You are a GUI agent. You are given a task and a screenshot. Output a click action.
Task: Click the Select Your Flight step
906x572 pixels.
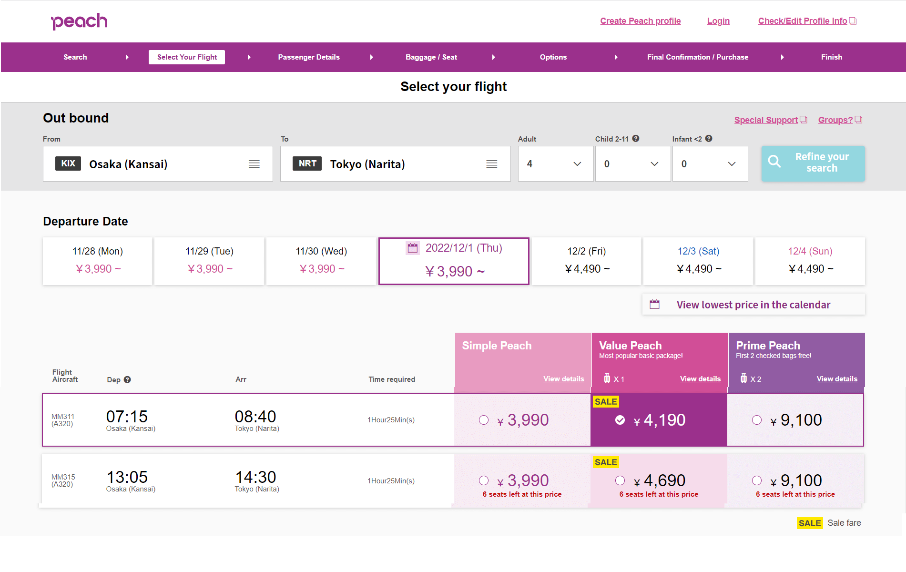[x=187, y=57]
